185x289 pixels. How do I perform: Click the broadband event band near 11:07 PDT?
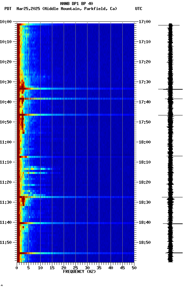[x=75, y=157]
